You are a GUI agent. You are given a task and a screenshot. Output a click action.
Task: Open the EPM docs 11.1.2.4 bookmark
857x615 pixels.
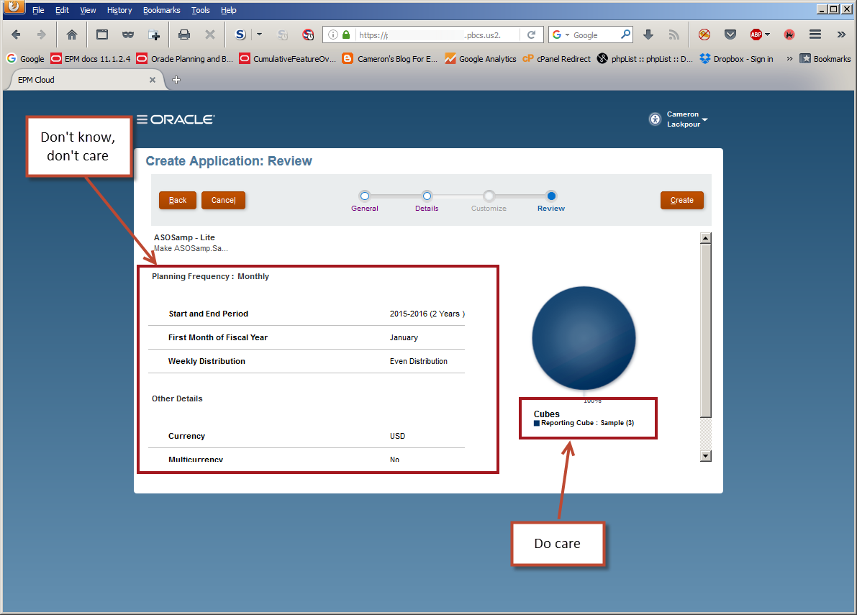(91, 58)
